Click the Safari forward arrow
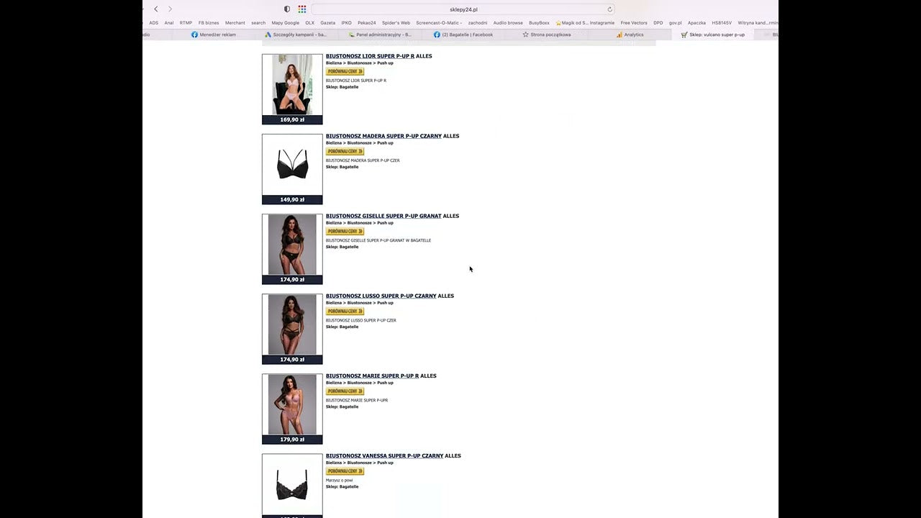This screenshot has width=921, height=518. tap(170, 9)
